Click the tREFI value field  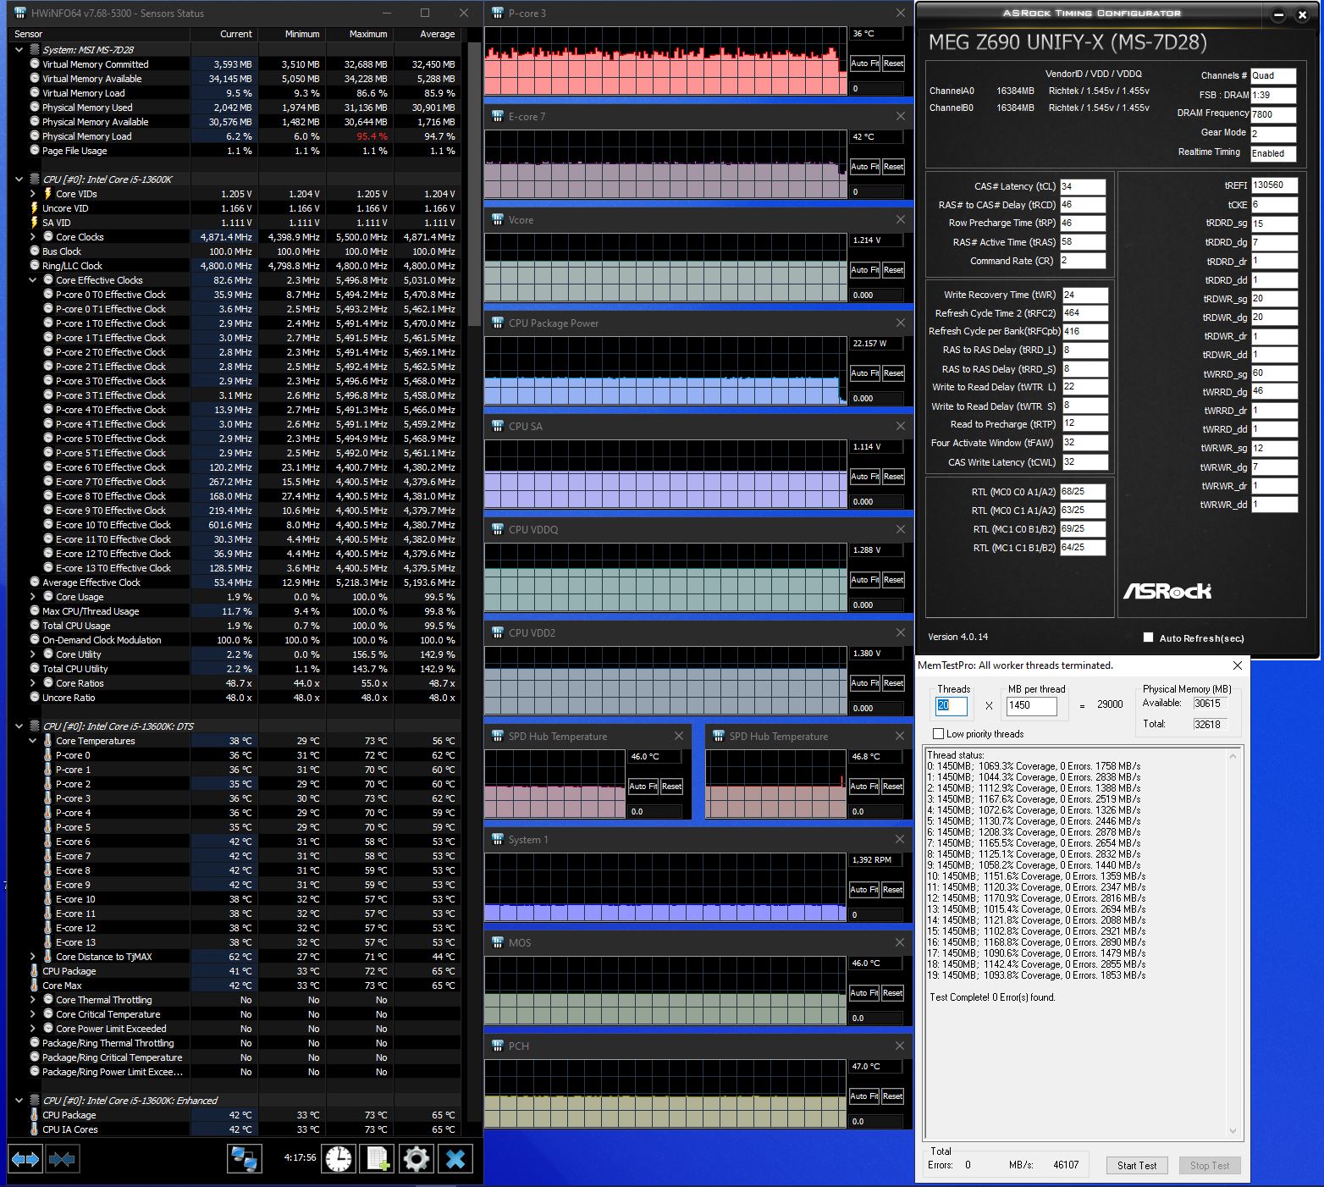click(1274, 185)
